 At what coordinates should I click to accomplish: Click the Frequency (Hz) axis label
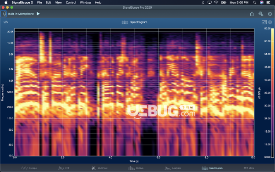tap(2, 92)
